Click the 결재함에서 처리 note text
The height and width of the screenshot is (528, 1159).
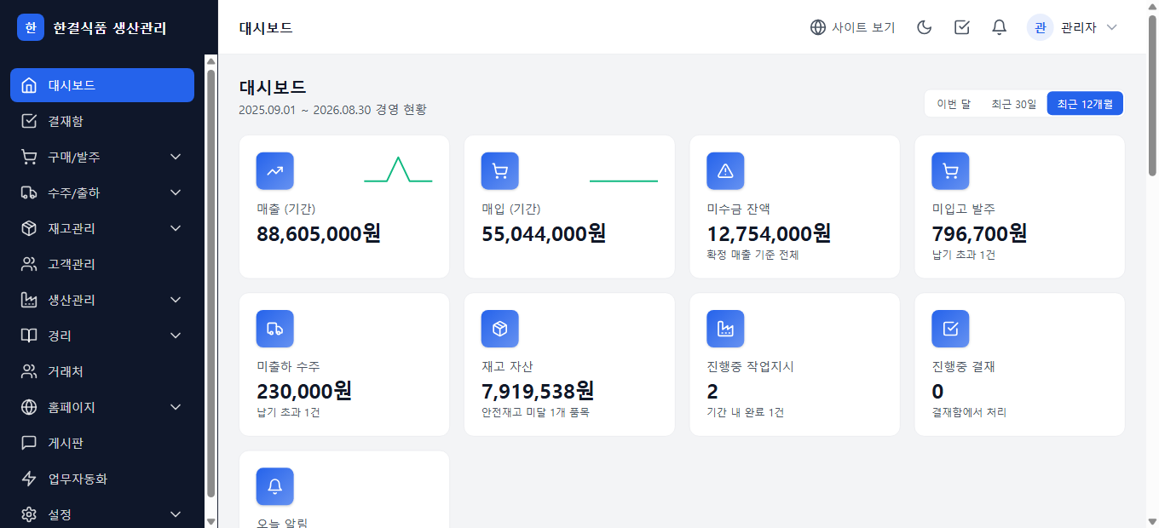tap(969, 412)
